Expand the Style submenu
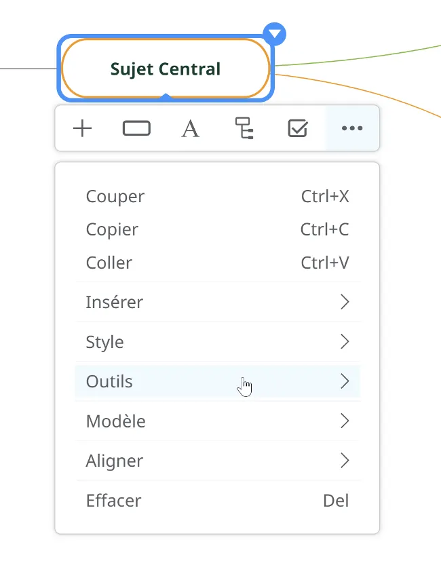Screen dimensions: 441x576 pyautogui.click(x=218, y=342)
